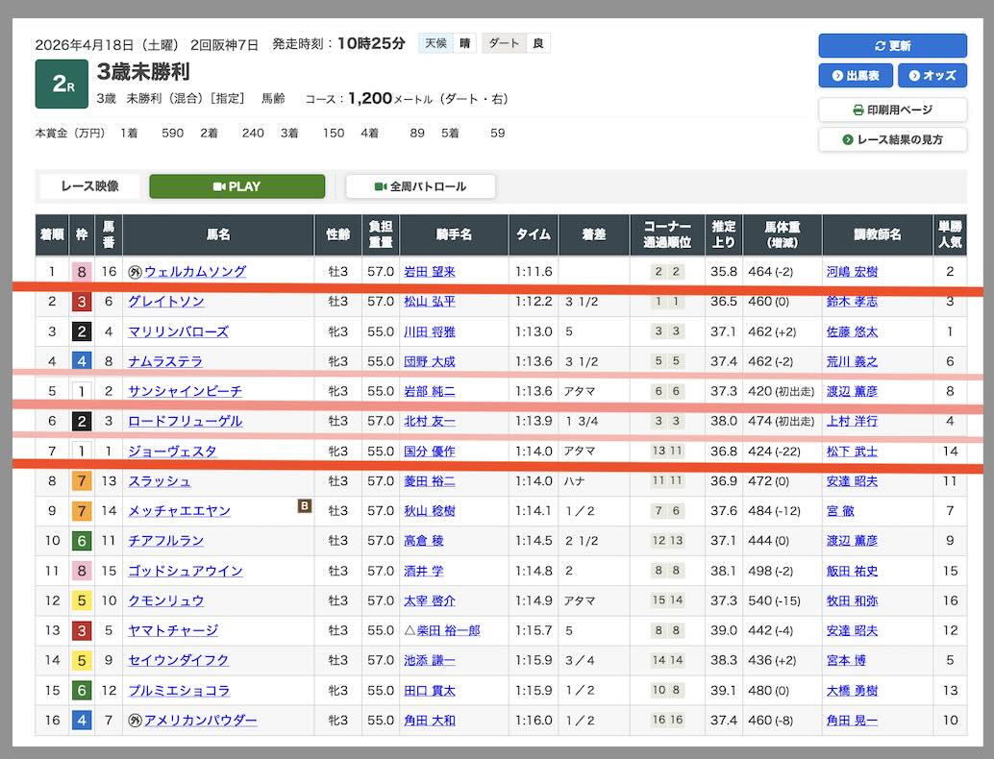Open horse マリリンバローズ profile link
Screen dimensions: 994x759
click(179, 331)
